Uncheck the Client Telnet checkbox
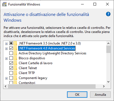Image resolution: width=114 pixels, height=101 pixels. click(x=11, y=68)
